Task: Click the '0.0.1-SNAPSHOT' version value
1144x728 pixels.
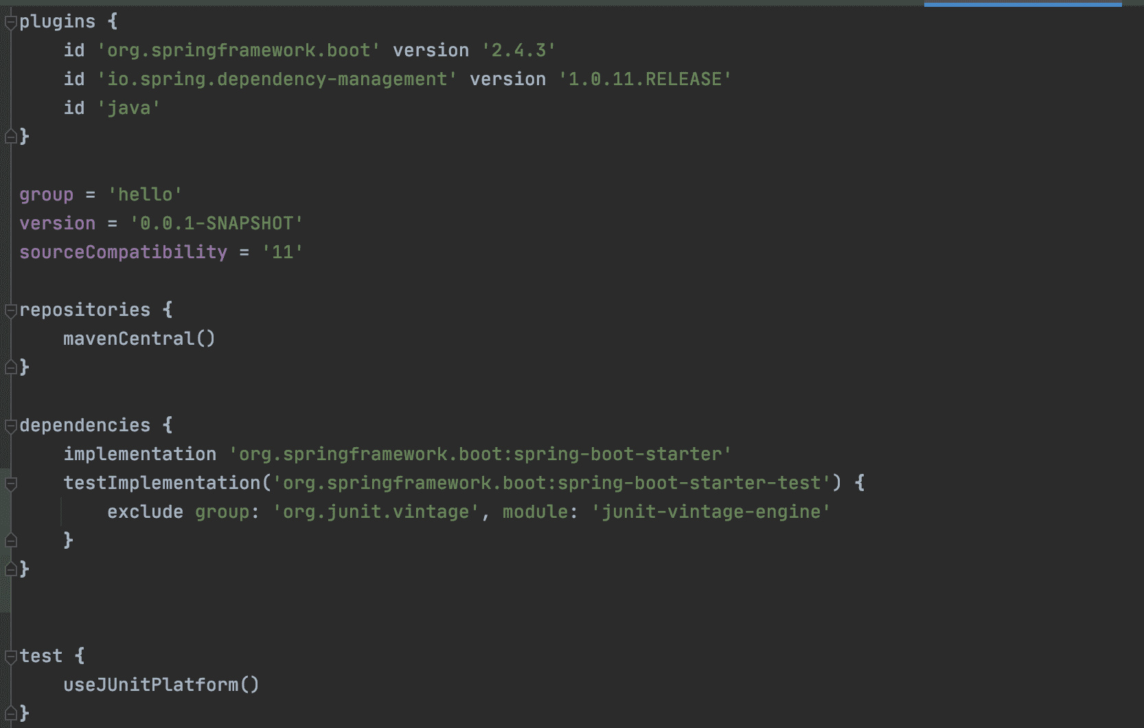Action: [216, 223]
